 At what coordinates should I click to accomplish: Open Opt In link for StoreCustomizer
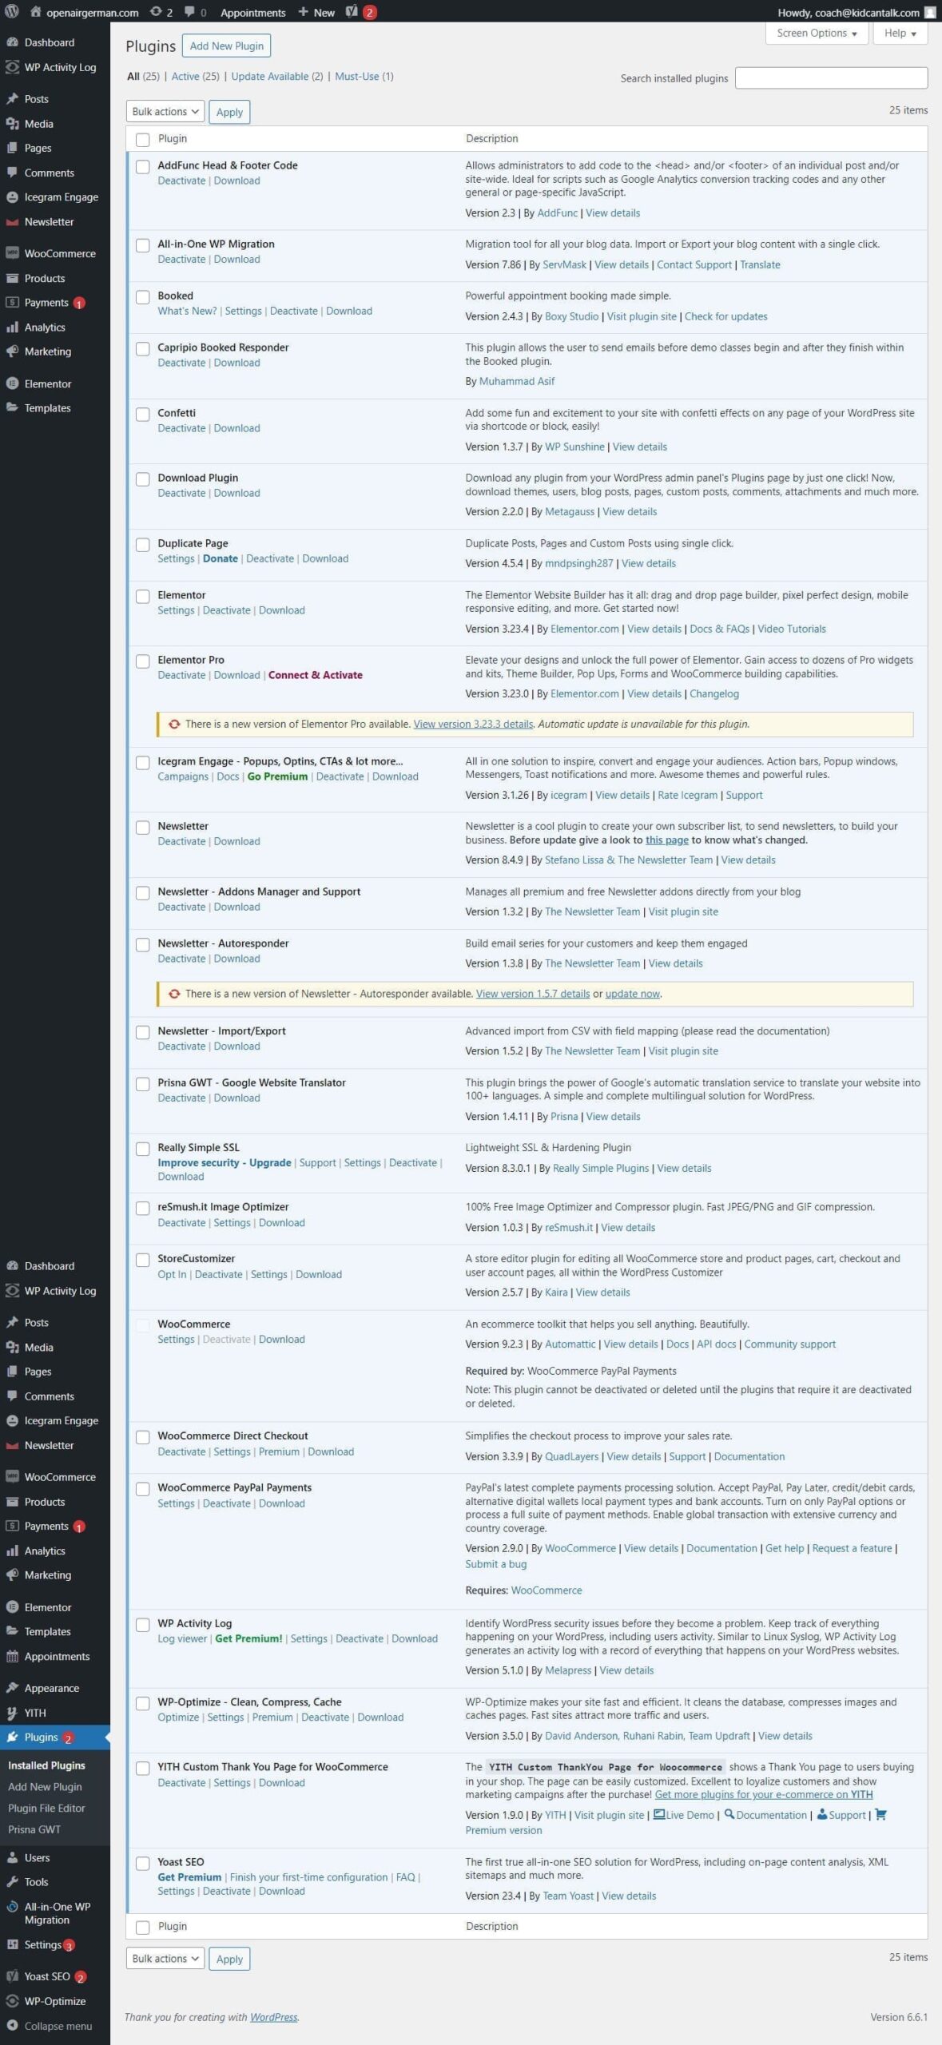coord(172,1274)
